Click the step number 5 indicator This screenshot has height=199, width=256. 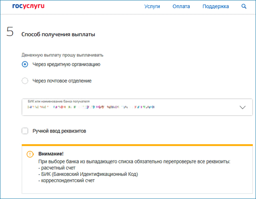pos(10,32)
